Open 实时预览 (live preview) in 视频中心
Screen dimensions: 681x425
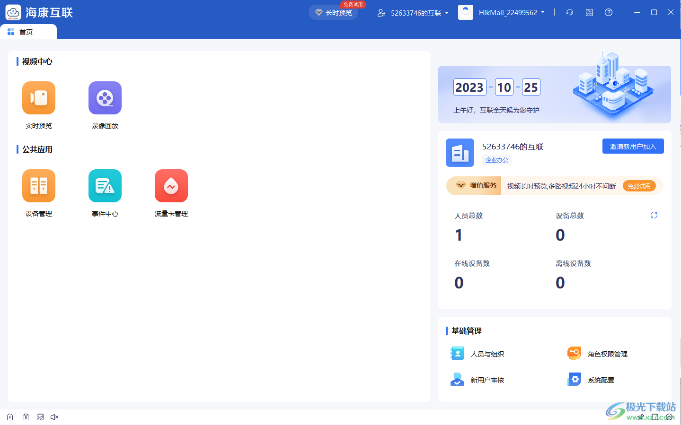click(38, 98)
